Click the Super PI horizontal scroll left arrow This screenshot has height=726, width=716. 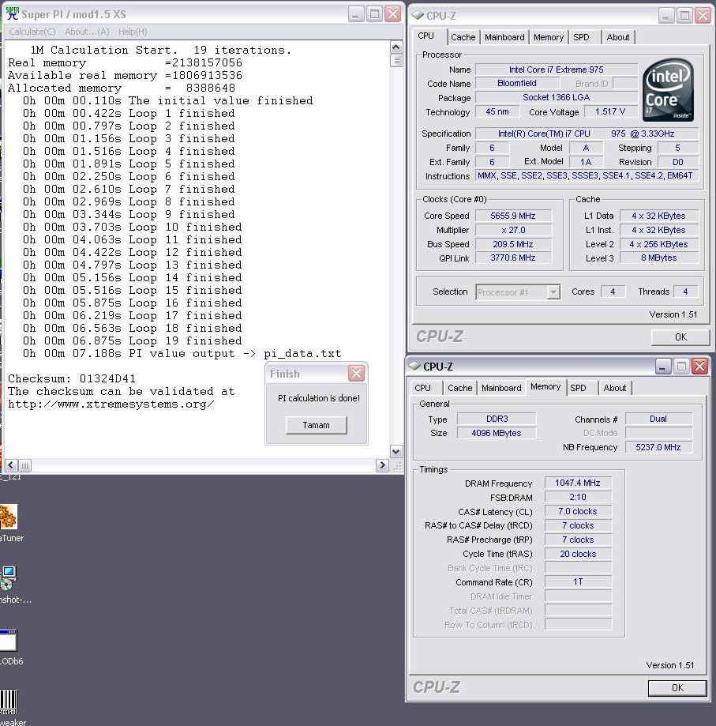coord(12,465)
